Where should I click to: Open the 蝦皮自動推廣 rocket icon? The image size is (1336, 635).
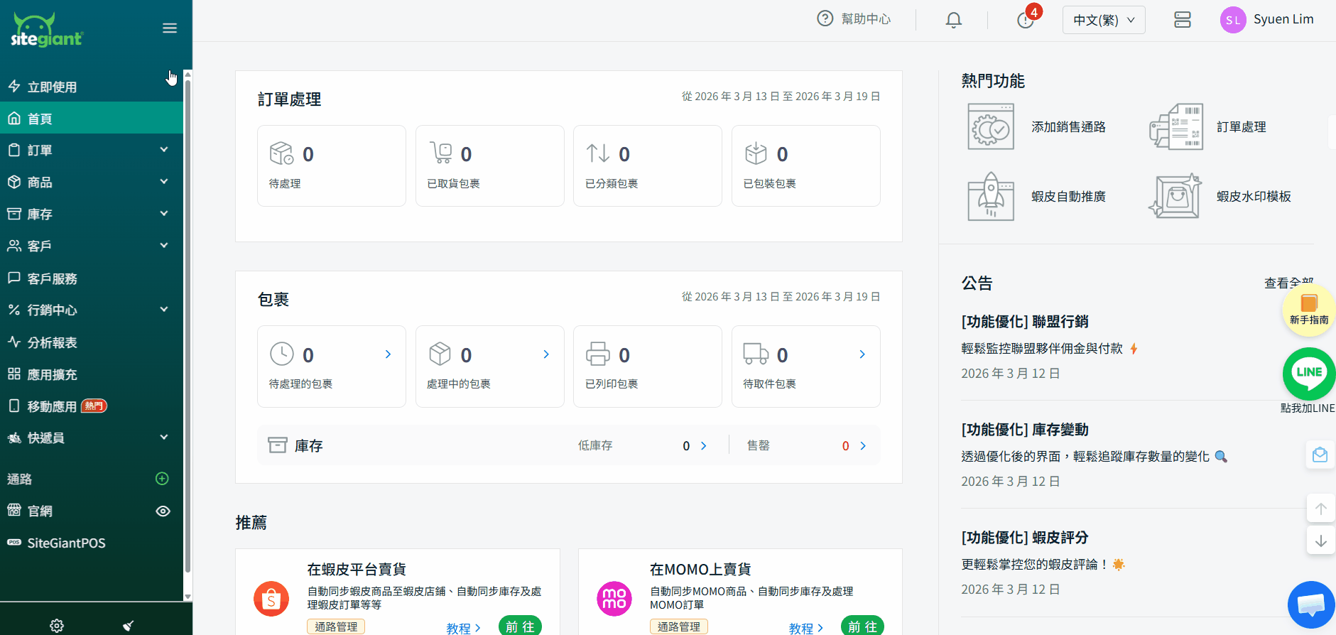(991, 197)
